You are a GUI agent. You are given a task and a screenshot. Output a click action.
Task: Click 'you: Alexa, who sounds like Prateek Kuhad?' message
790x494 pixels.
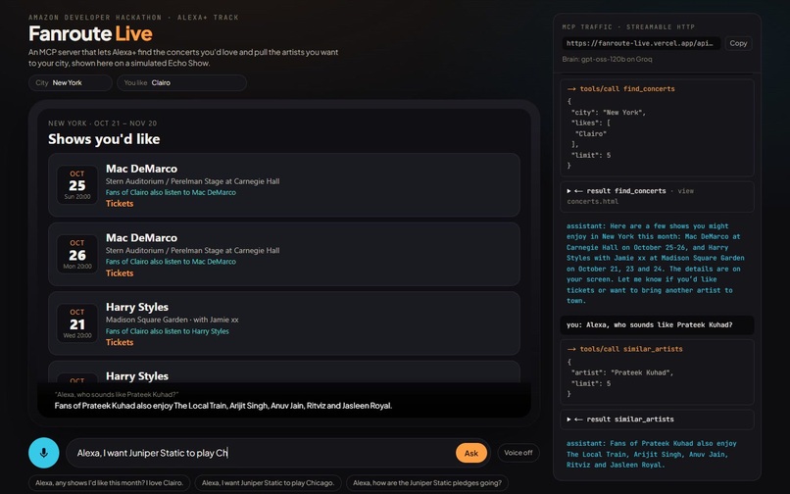[657, 325]
